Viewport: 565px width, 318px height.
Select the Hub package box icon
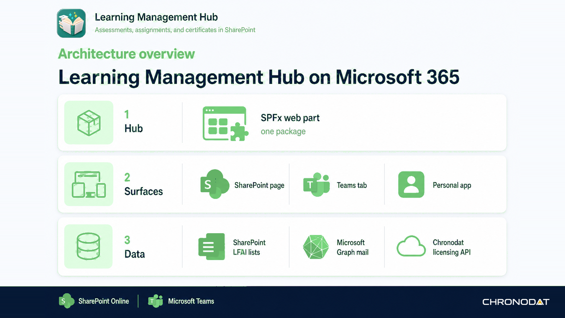pyautogui.click(x=89, y=123)
